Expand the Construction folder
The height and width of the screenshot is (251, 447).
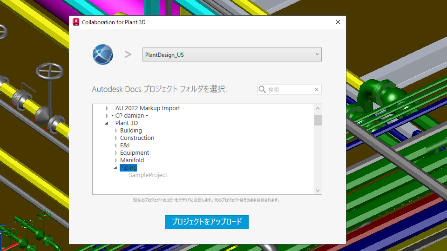pyautogui.click(x=116, y=138)
